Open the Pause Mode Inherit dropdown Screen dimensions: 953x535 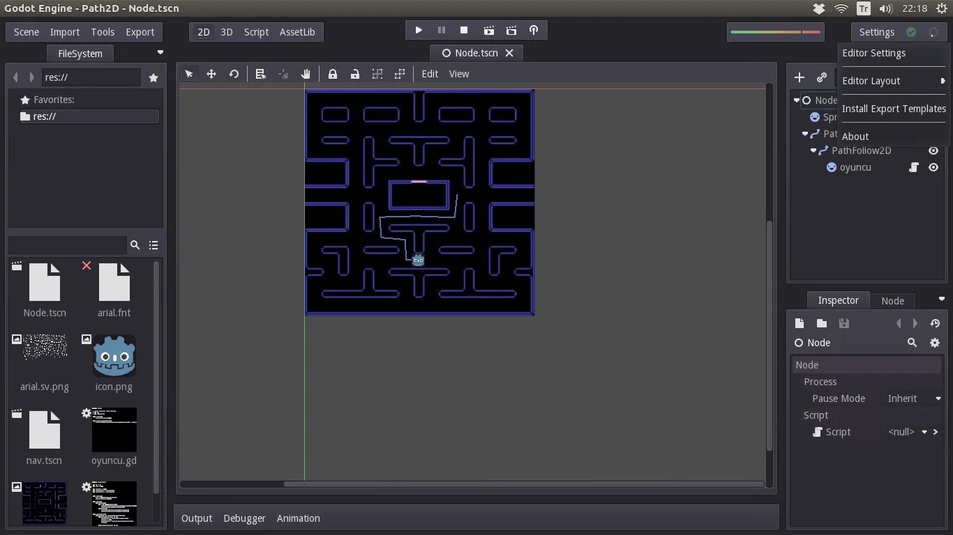(914, 398)
